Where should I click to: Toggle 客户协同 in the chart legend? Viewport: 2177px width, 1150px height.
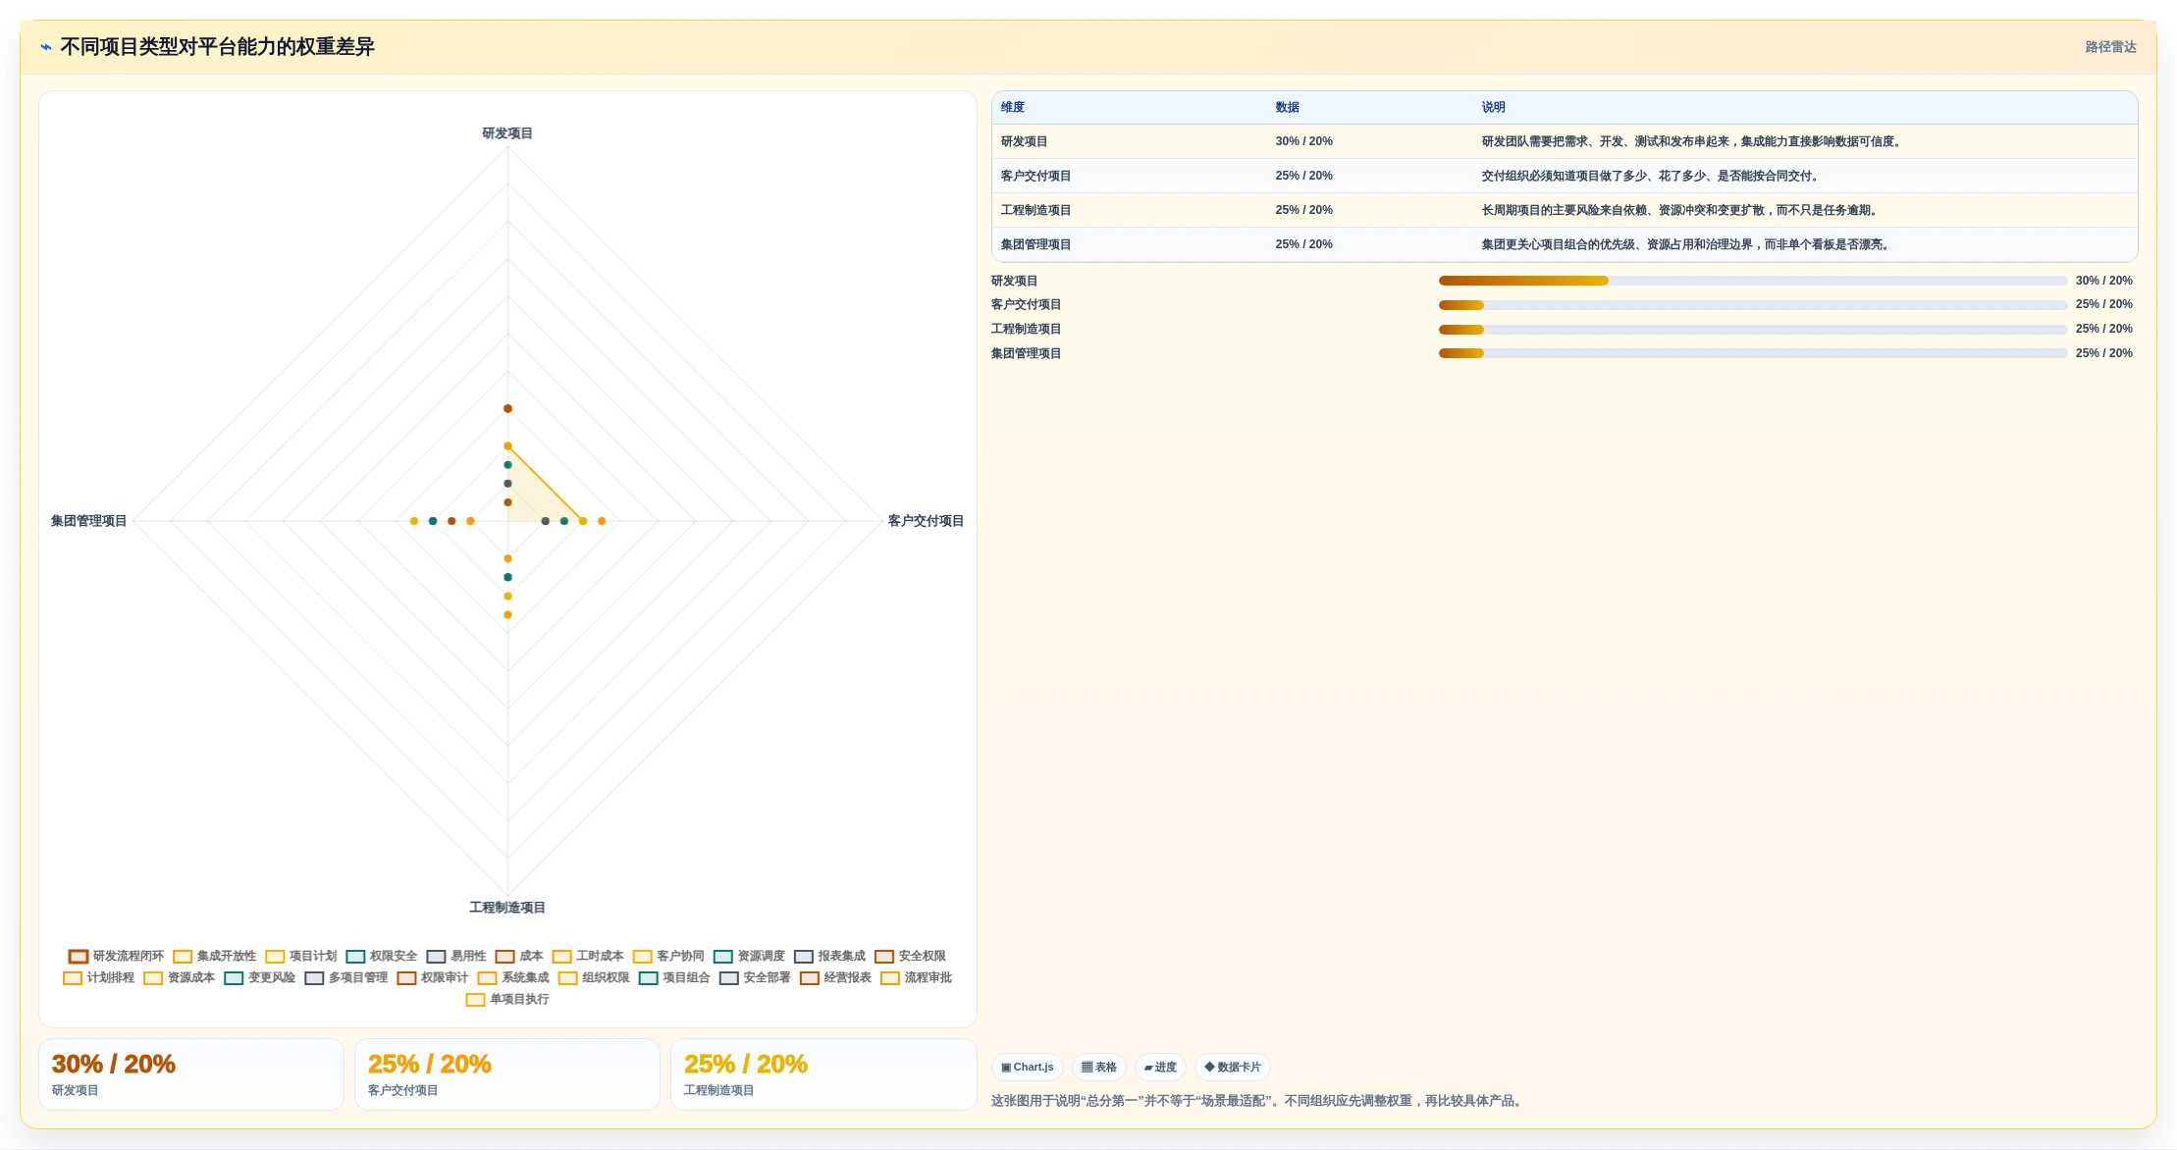pos(667,956)
